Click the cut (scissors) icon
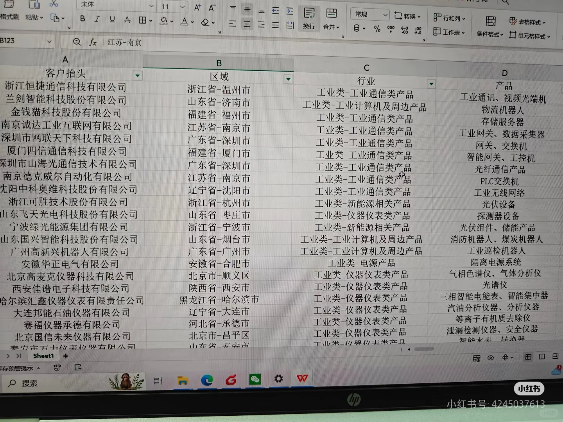Screen dimensions: 563x422 54,4
